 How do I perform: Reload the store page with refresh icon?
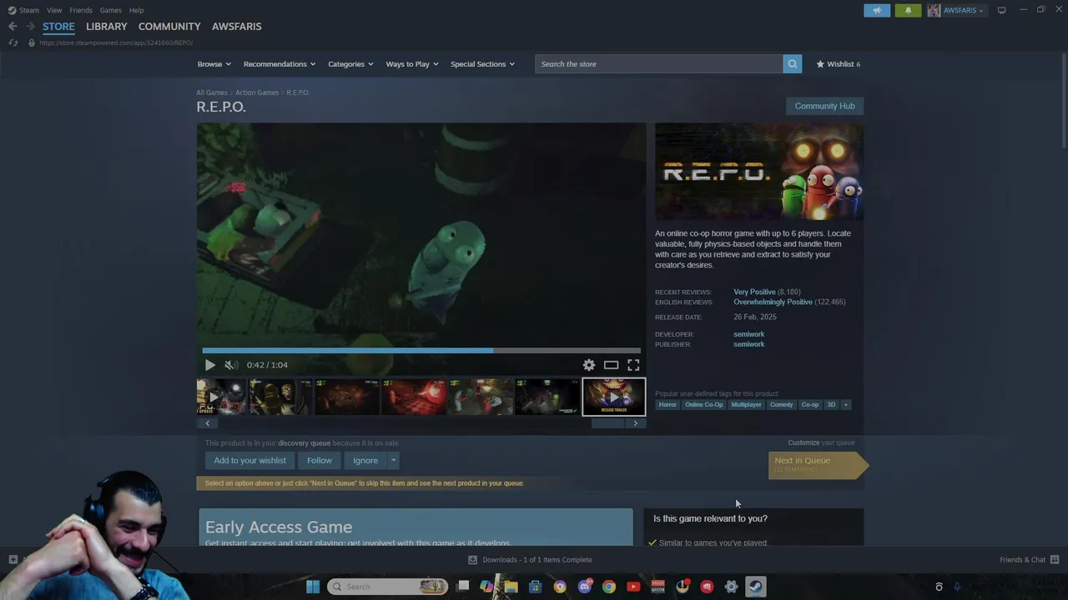13,42
